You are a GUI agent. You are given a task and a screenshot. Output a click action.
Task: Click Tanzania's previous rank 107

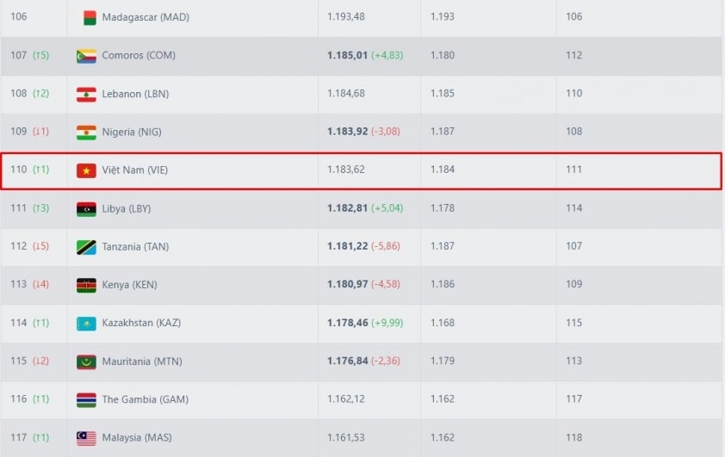[573, 247]
